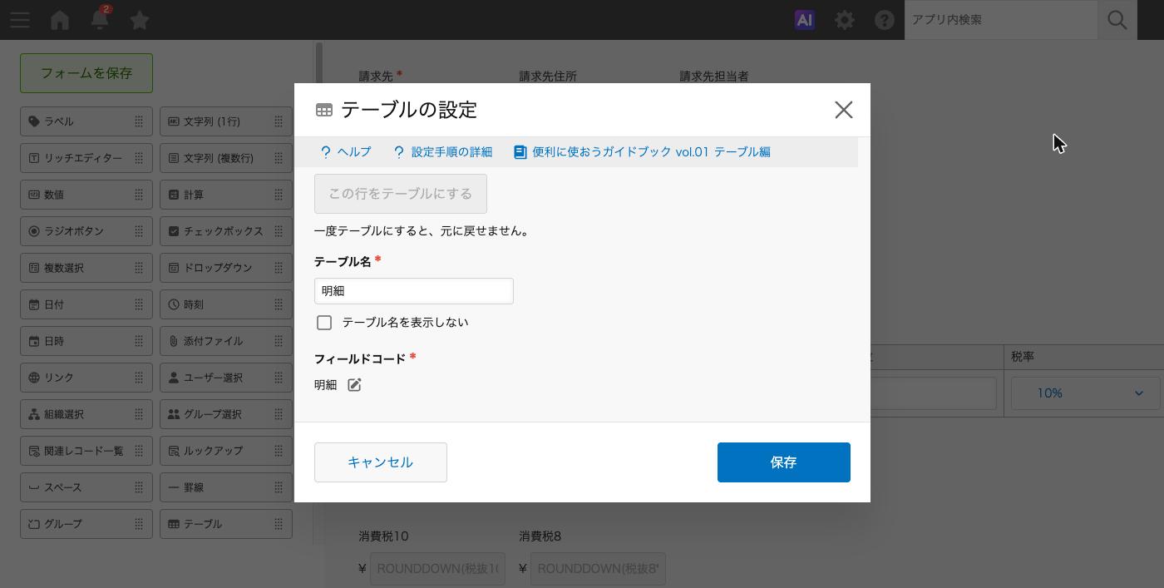Edit the フィールドコード pencil icon
The image size is (1164, 588).
(354, 385)
